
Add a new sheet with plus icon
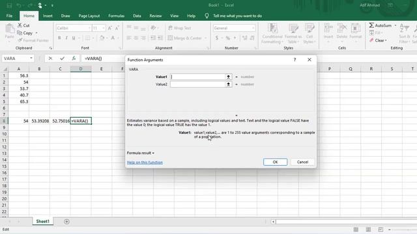(x=66, y=221)
